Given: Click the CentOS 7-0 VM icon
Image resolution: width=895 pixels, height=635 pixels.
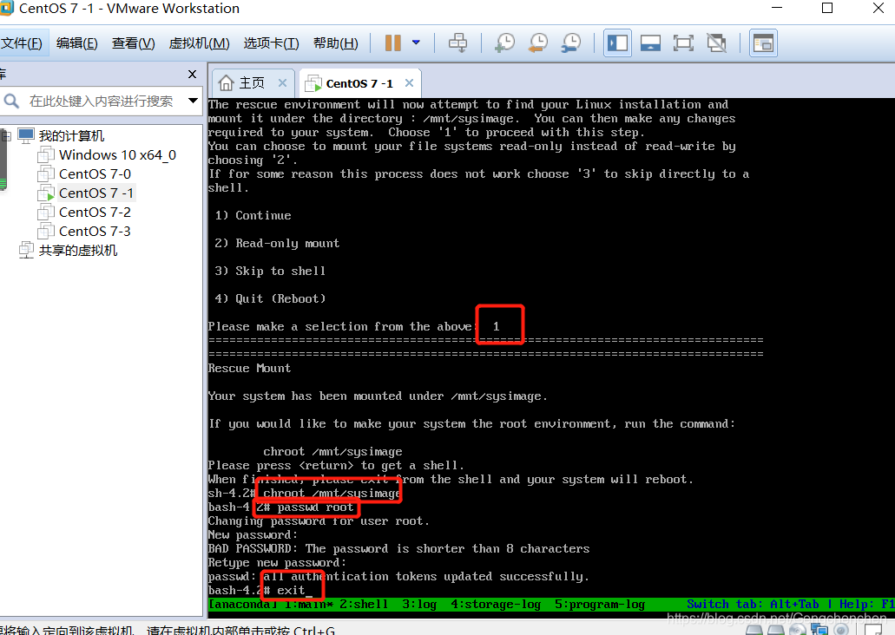Looking at the screenshot, I should [x=46, y=174].
